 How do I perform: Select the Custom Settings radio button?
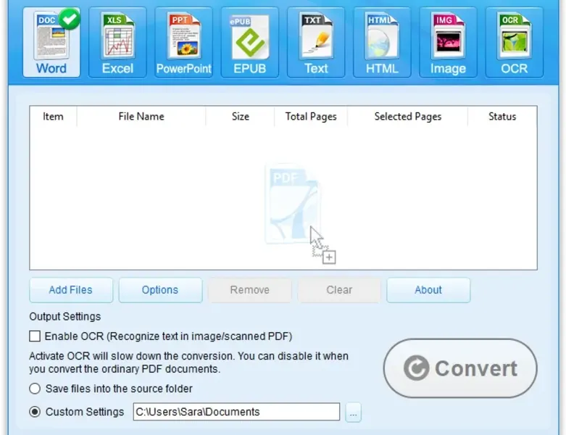[x=35, y=412]
